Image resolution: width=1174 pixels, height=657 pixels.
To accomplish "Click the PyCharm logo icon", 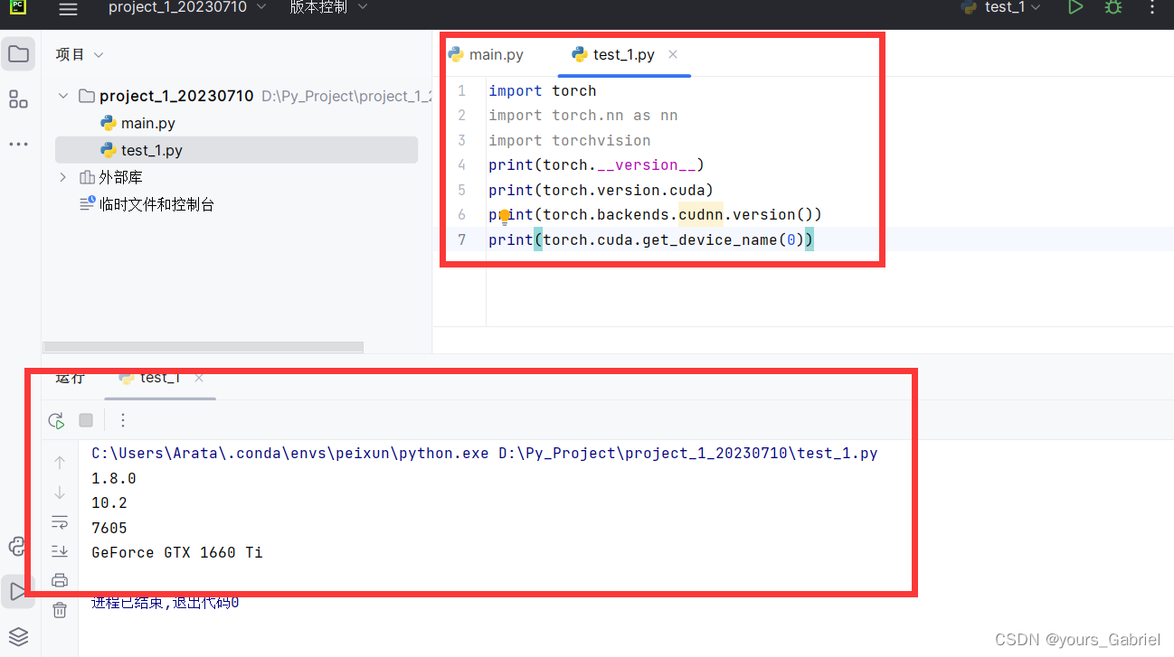I will point(18,7).
